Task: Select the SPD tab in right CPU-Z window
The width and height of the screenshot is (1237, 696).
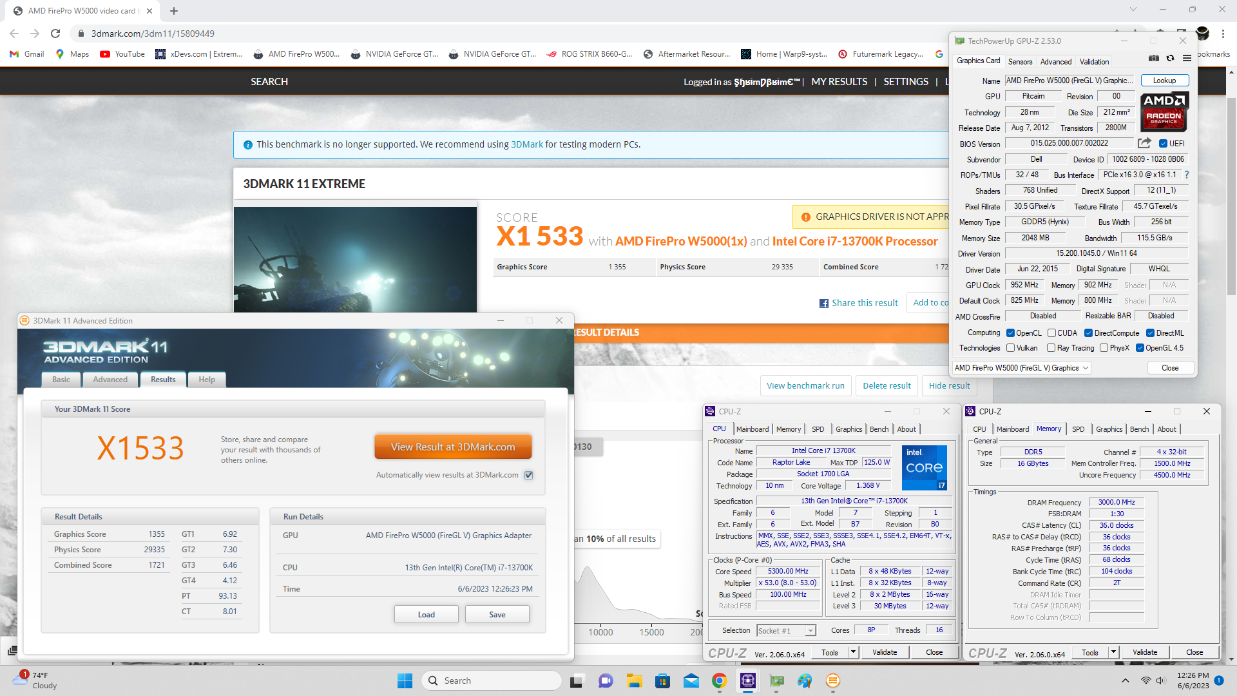Action: click(1078, 429)
